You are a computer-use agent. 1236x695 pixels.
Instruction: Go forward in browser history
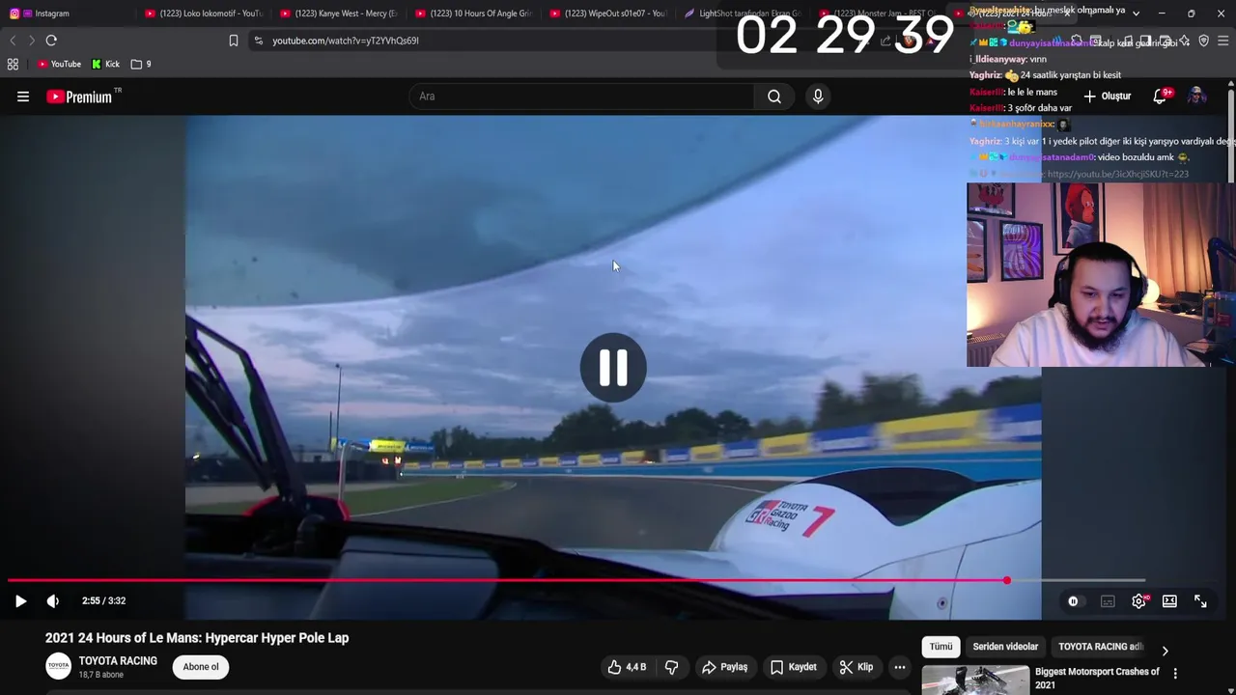31,41
